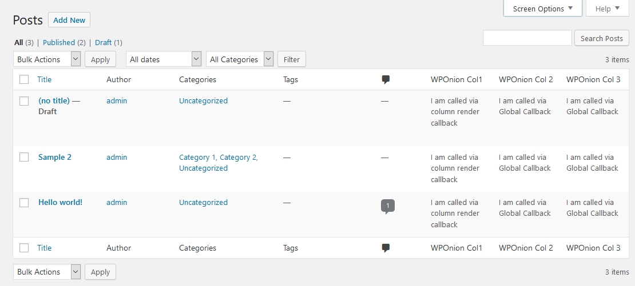Open the comment count bubble for Hello world!
635x286 pixels.
click(387, 206)
